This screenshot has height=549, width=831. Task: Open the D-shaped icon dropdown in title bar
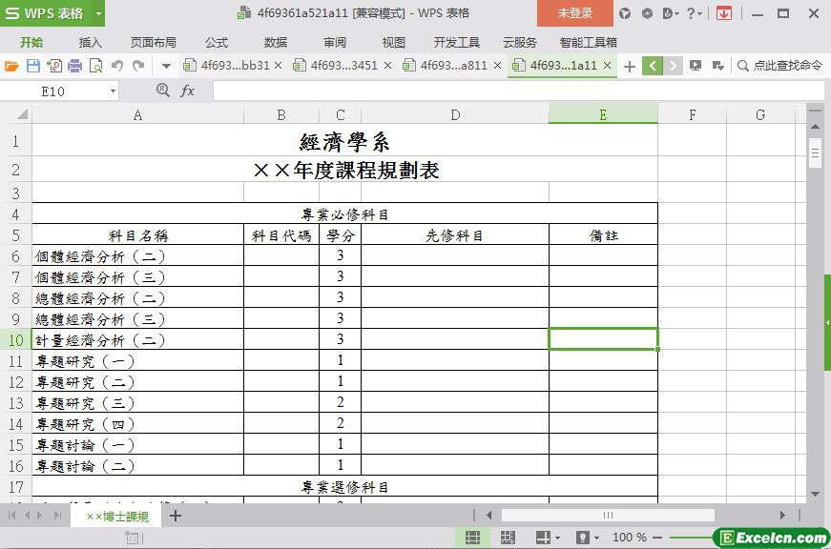coord(671,13)
